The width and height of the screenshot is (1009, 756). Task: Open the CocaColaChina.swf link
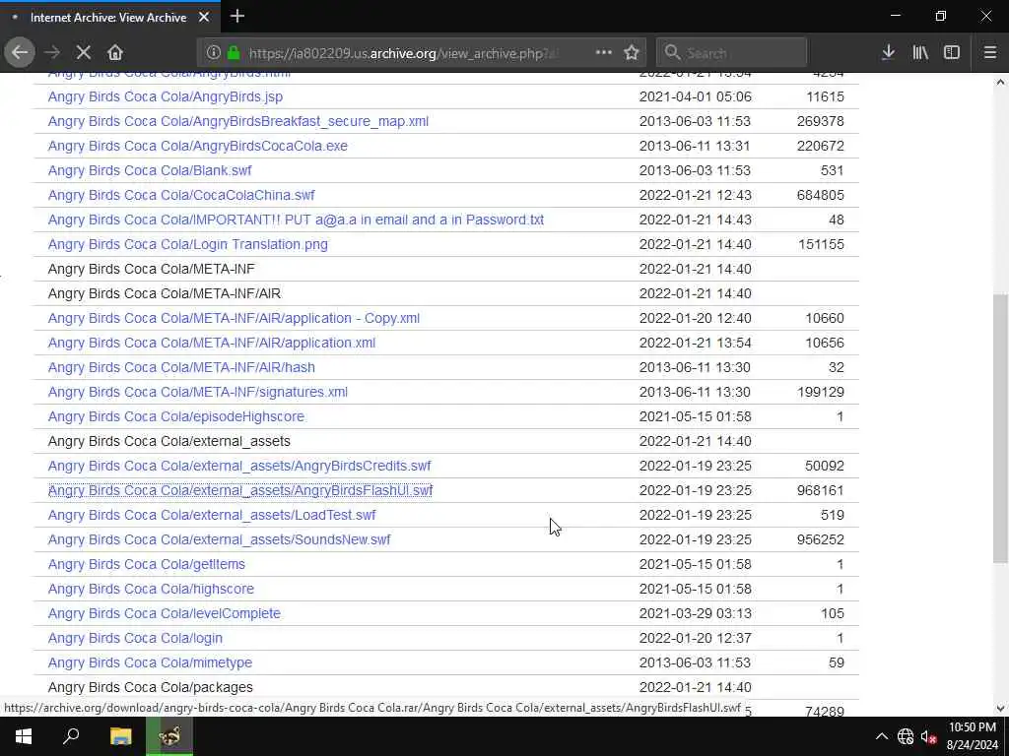click(181, 195)
